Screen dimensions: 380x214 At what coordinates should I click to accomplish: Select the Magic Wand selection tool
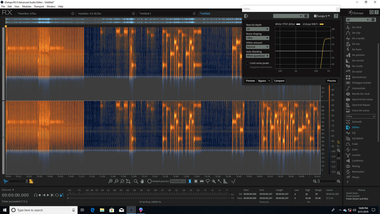point(219,181)
